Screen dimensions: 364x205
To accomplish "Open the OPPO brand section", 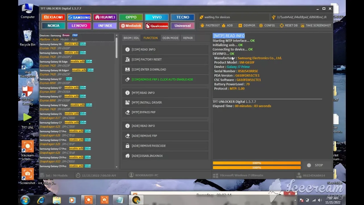I will coord(131,17).
